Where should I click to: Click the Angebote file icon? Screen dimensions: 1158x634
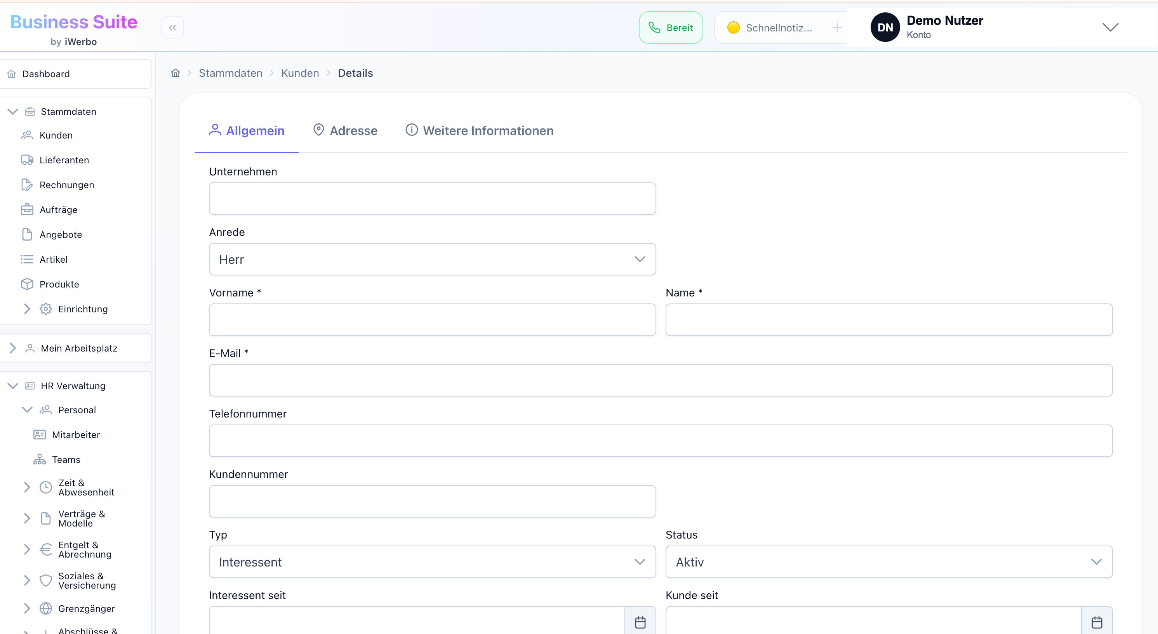click(x=27, y=234)
